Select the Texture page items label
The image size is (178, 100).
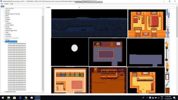click(x=11, y=31)
